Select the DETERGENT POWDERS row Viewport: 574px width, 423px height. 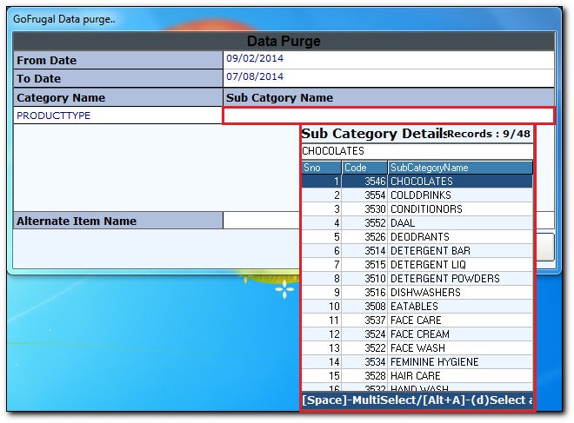click(x=444, y=279)
